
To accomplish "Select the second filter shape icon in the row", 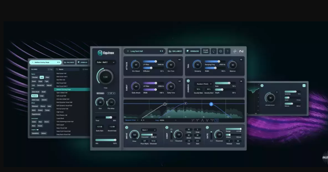I will point(198,120).
